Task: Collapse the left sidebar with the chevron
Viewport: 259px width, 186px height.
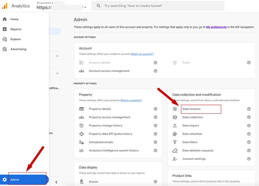Action: [56, 182]
